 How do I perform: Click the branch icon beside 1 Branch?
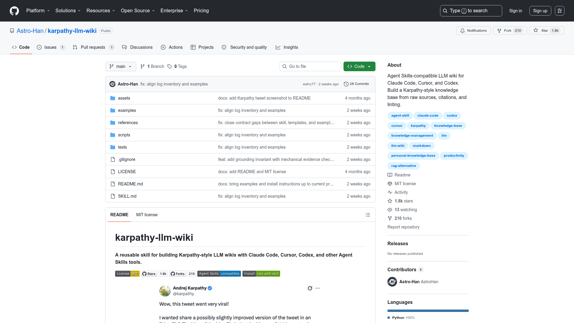coord(143,66)
